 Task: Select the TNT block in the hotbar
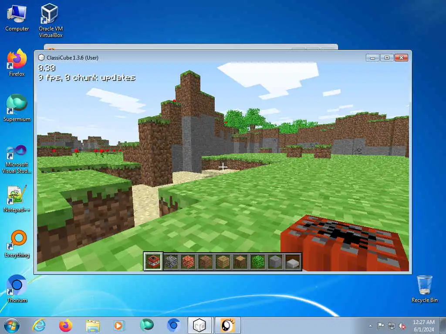click(x=153, y=261)
